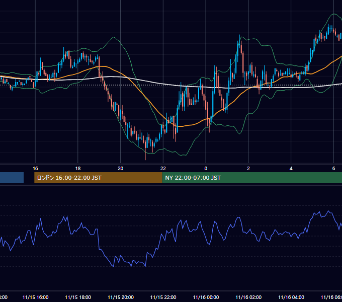342x302 pixels.
Task: Click the blue session bar left of ロンドン
Action: tap(12, 178)
